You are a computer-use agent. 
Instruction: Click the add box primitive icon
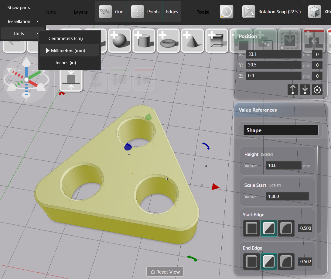click(x=216, y=40)
